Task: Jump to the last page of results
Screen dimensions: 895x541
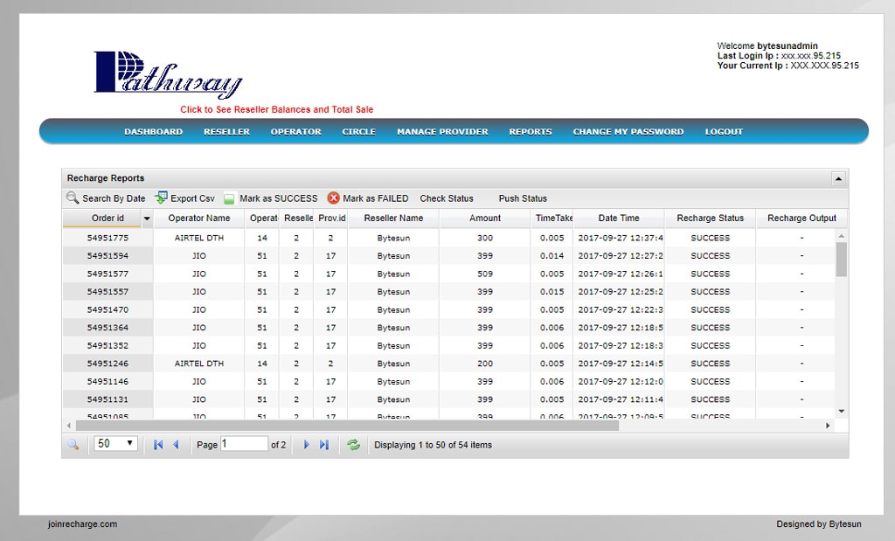Action: pyautogui.click(x=324, y=445)
